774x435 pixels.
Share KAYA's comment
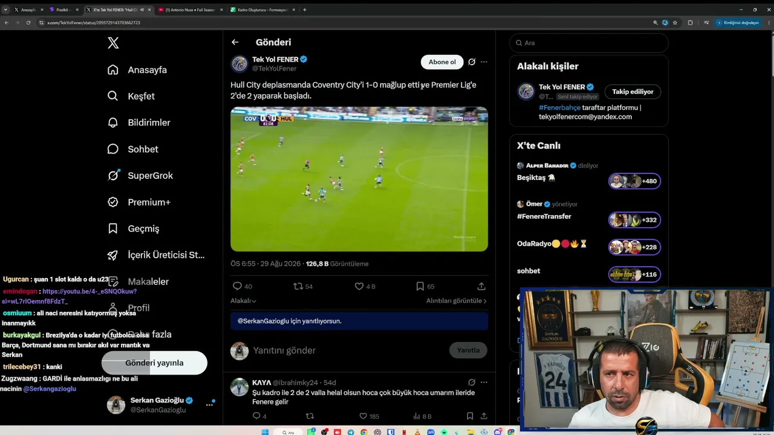(x=484, y=416)
